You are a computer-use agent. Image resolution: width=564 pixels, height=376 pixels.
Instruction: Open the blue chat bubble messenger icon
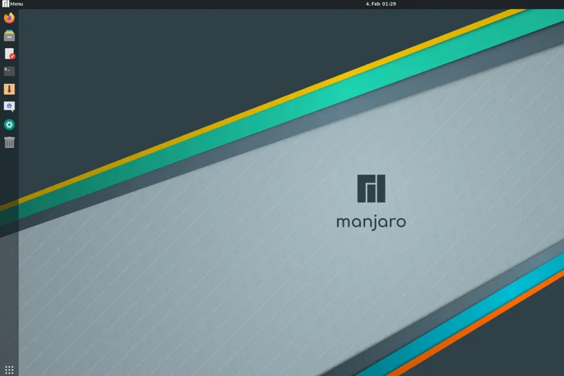pyautogui.click(x=9, y=106)
